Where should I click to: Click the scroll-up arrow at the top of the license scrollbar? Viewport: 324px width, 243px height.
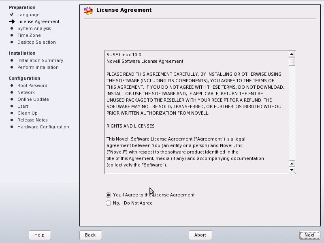pos(292,54)
